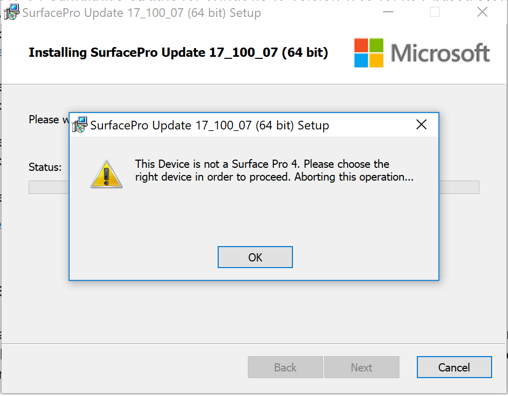Click the disabled maximize button of the setup window
This screenshot has height=396, width=508.
pos(434,12)
